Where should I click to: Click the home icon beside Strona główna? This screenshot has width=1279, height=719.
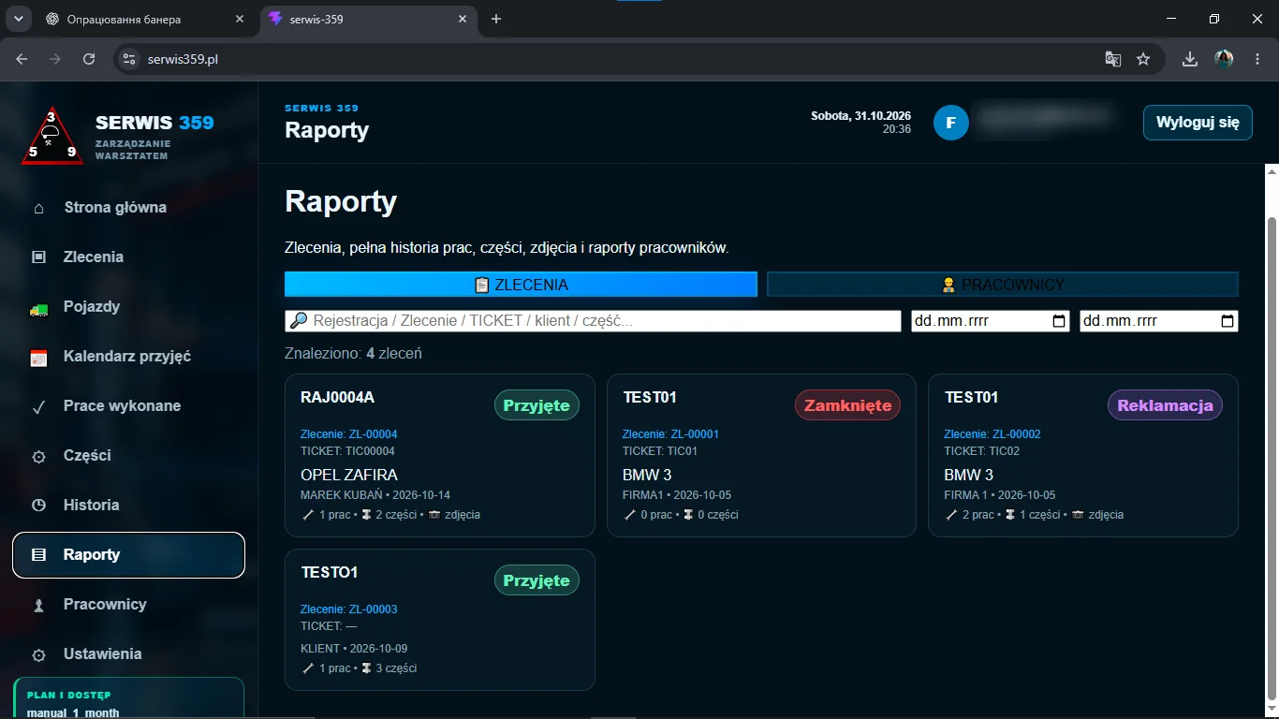[x=38, y=208]
